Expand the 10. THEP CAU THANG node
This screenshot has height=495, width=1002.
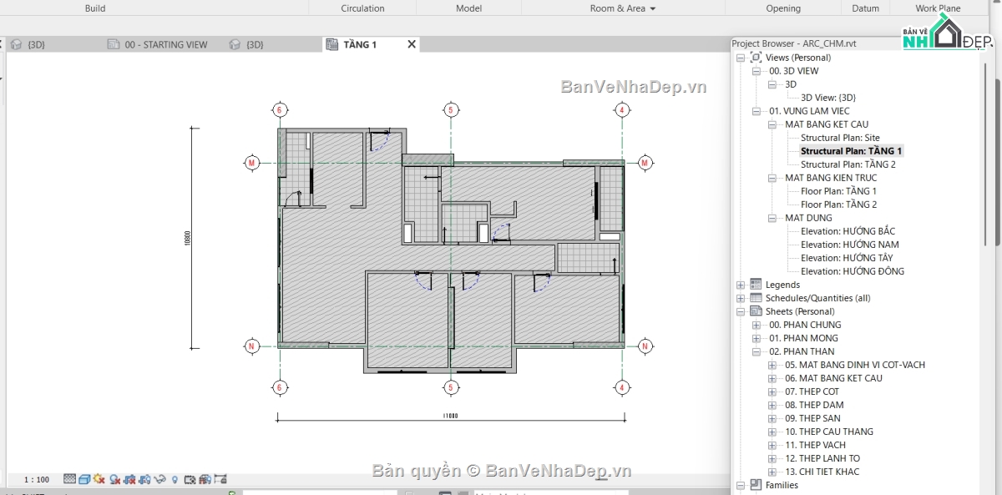(x=772, y=432)
